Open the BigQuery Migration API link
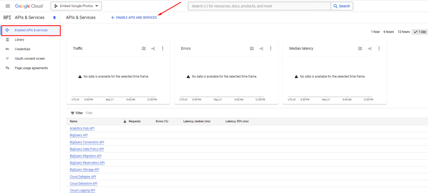Screen dimensions: 428x193 (x=85, y=156)
